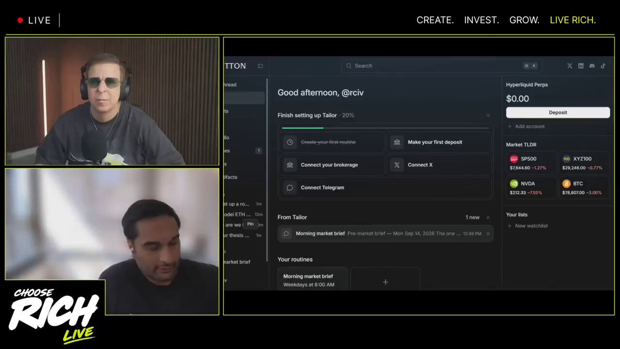Click the X logo beside Connect X

(x=397, y=165)
